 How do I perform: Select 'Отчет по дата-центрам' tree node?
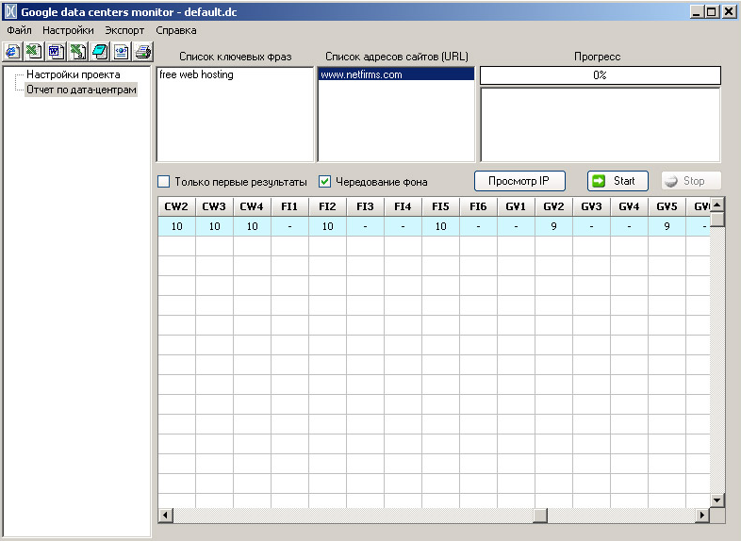[81, 90]
